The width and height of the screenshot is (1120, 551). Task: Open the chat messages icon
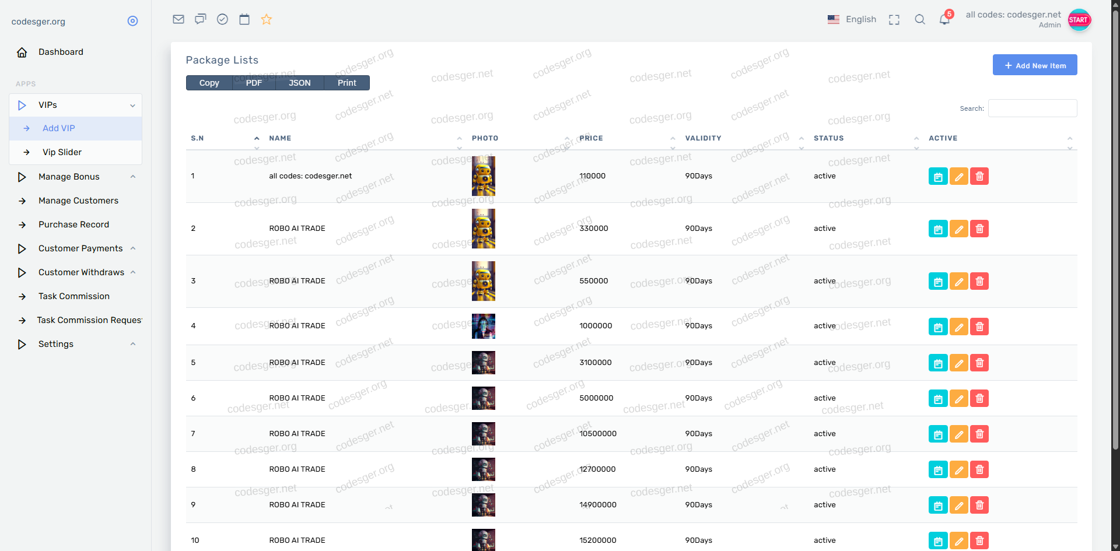[x=200, y=19]
